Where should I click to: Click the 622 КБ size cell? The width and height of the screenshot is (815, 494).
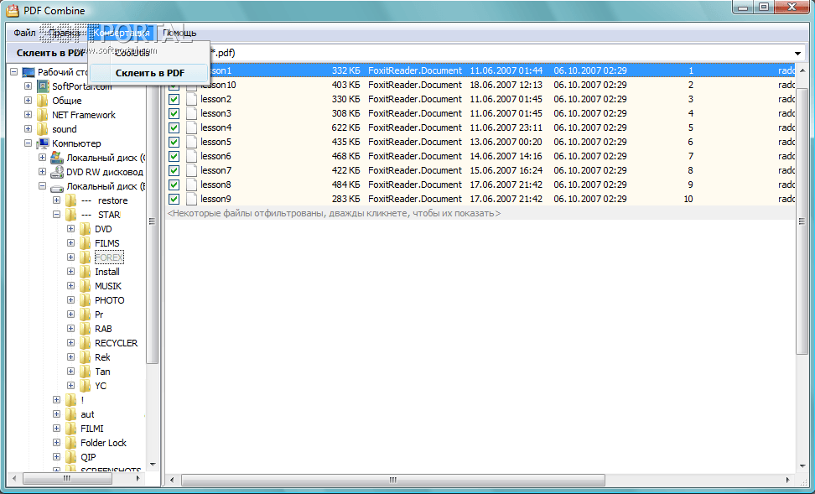(345, 128)
